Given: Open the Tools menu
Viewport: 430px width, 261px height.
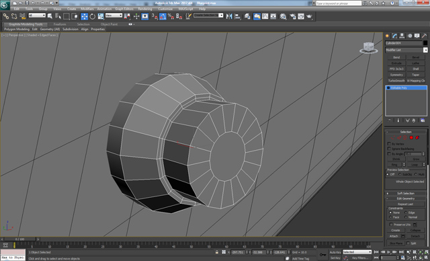Looking at the screenshot, I should point(29,9).
